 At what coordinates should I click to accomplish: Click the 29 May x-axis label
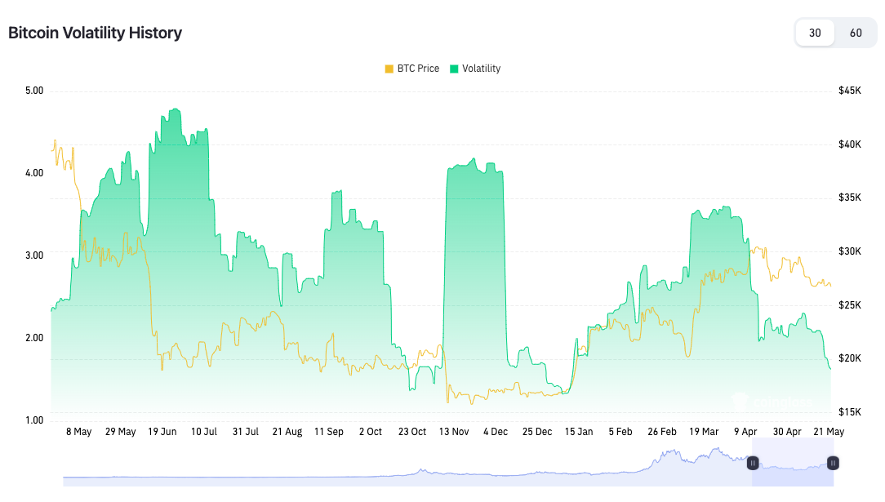120,432
